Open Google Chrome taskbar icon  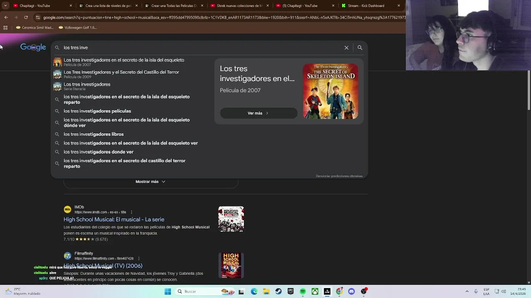tap(339, 291)
